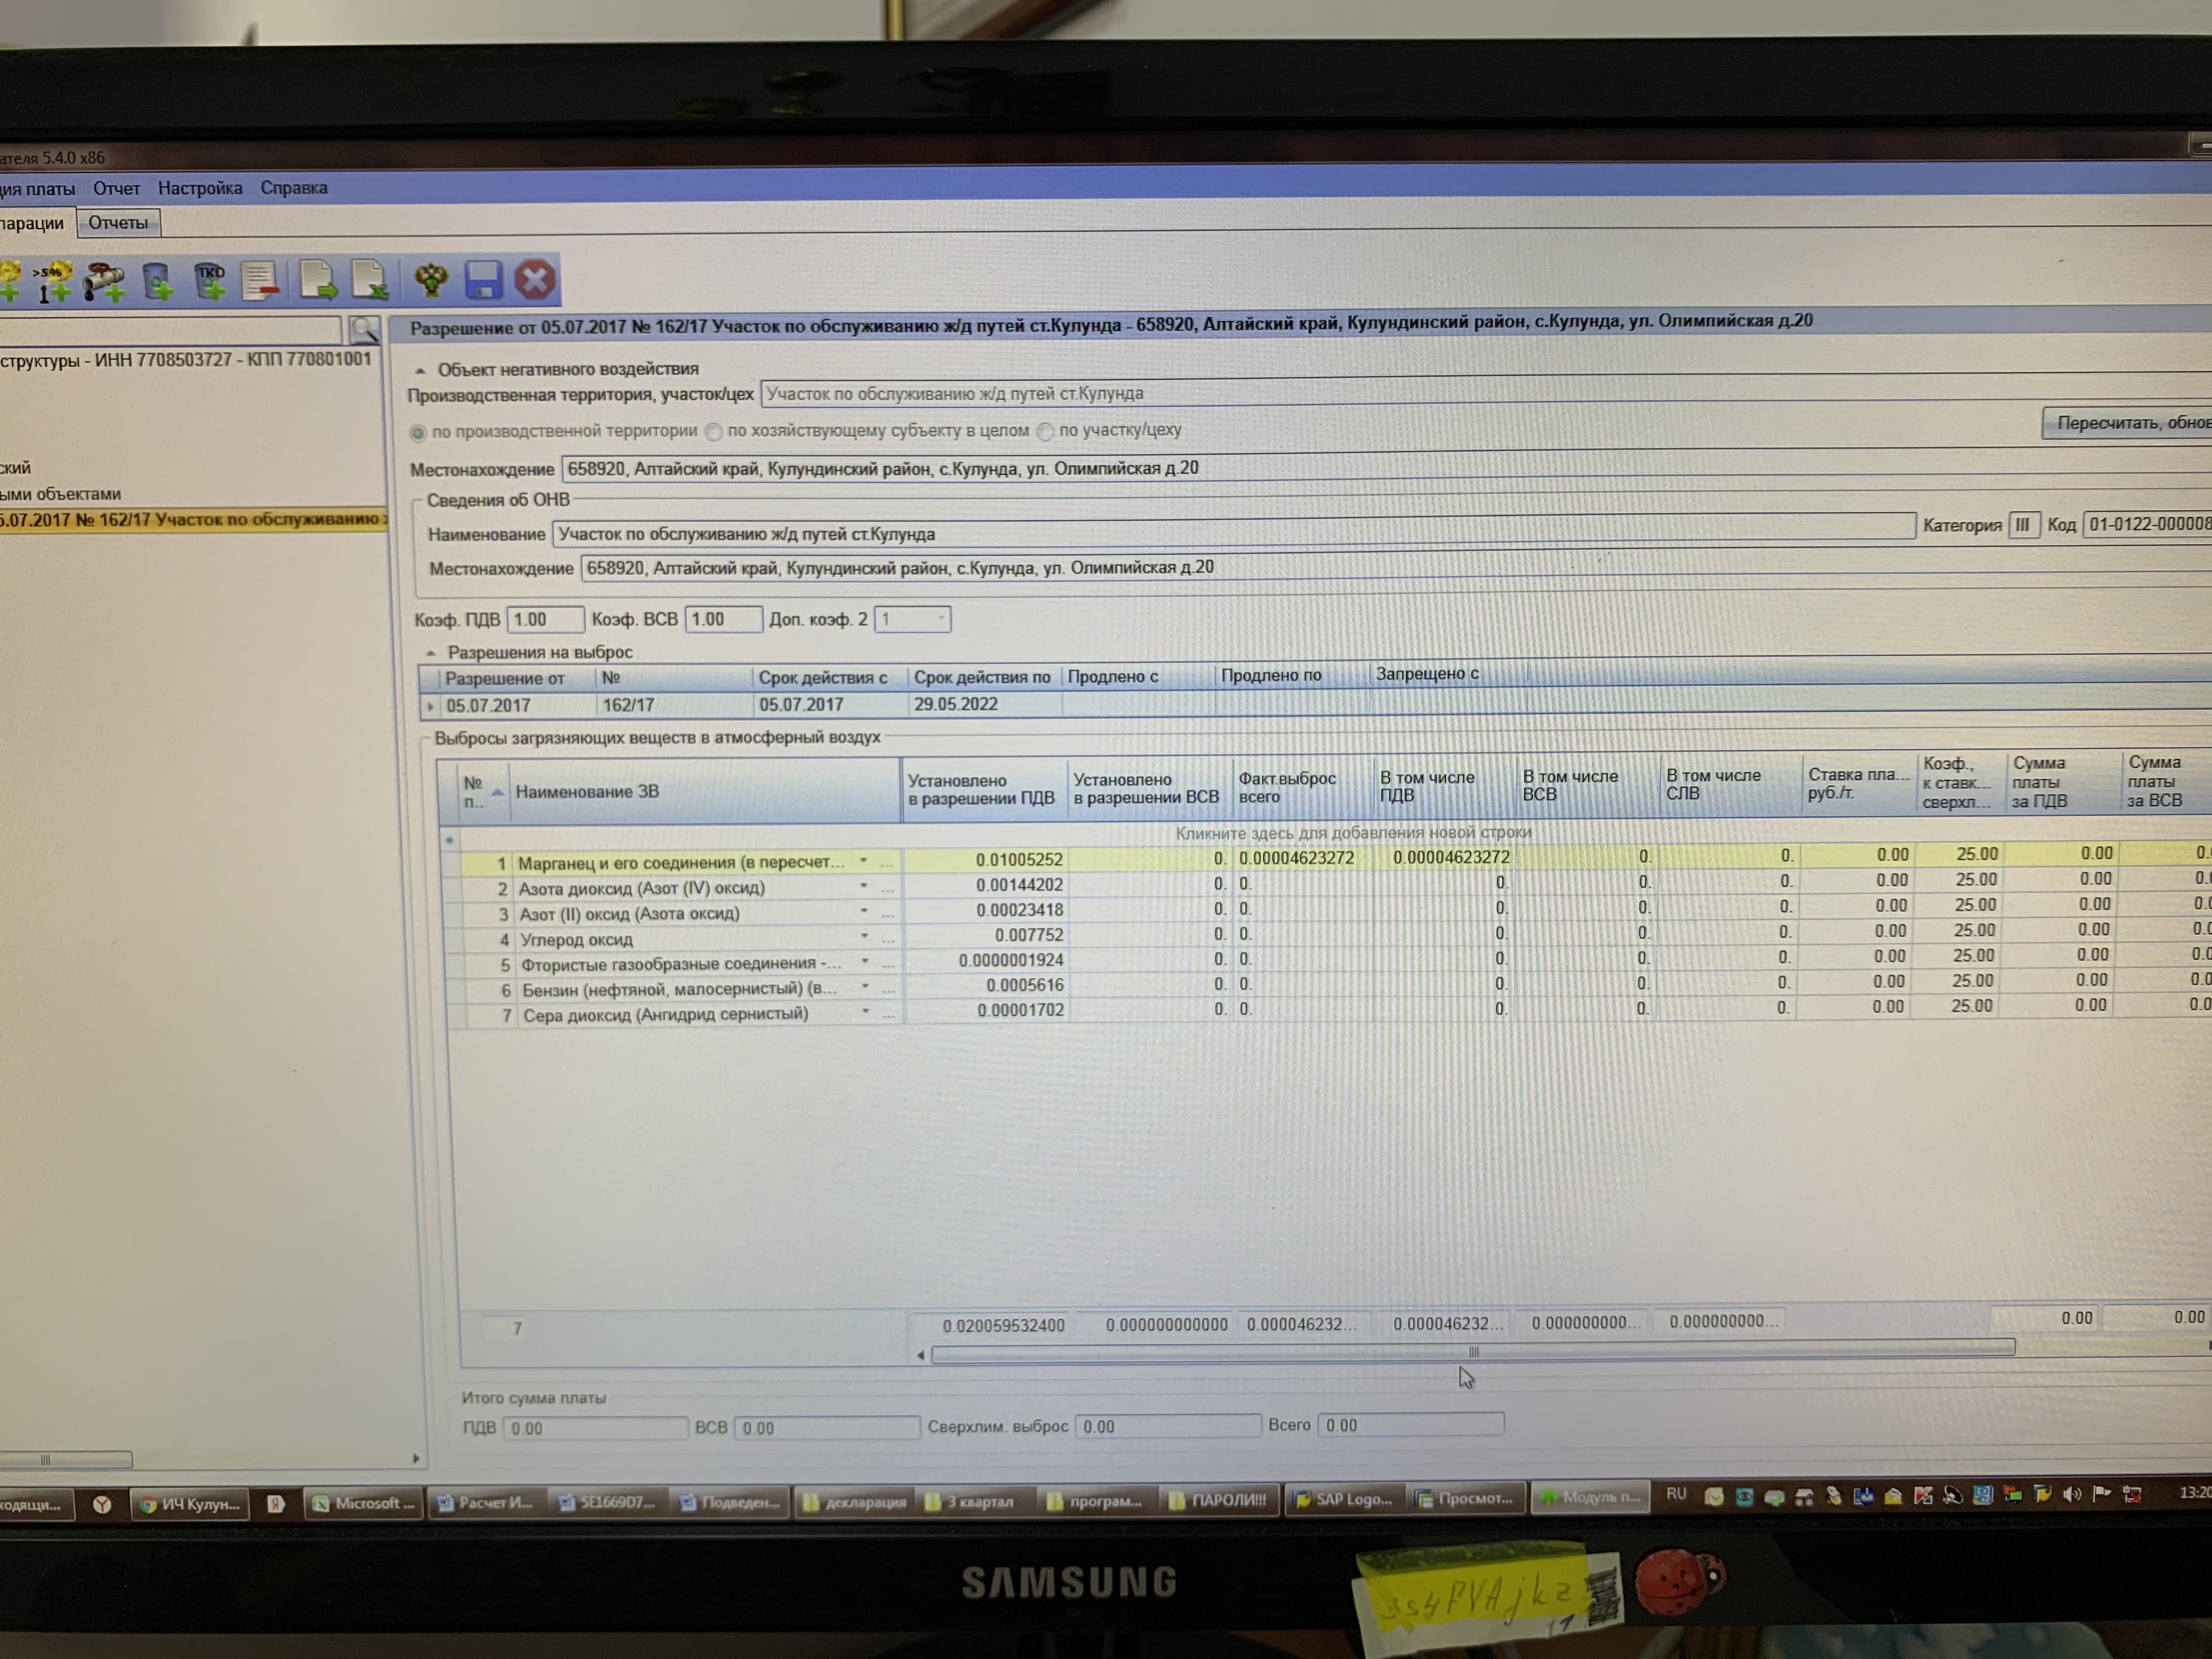Click the export document green arrow icon

318,281
